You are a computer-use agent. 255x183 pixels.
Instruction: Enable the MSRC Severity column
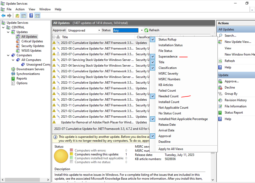click(168, 74)
